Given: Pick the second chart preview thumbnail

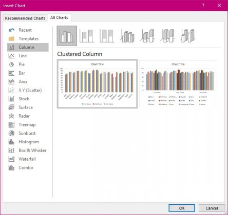Looking at the screenshot, I should pos(178,84).
